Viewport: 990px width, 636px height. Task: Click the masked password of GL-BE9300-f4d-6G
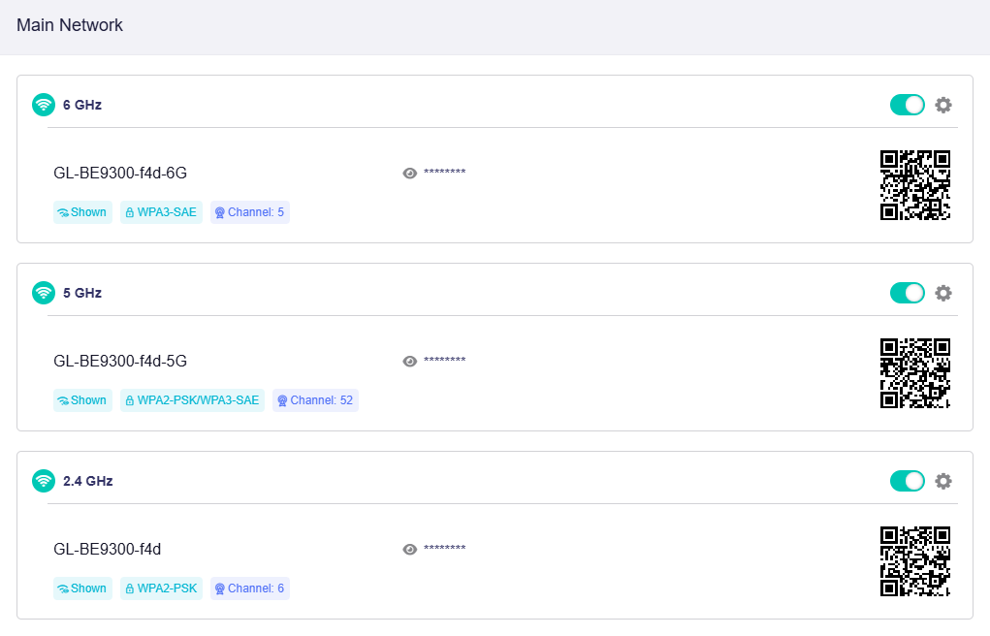[444, 172]
